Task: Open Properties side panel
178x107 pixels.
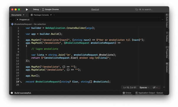Action: point(167,52)
